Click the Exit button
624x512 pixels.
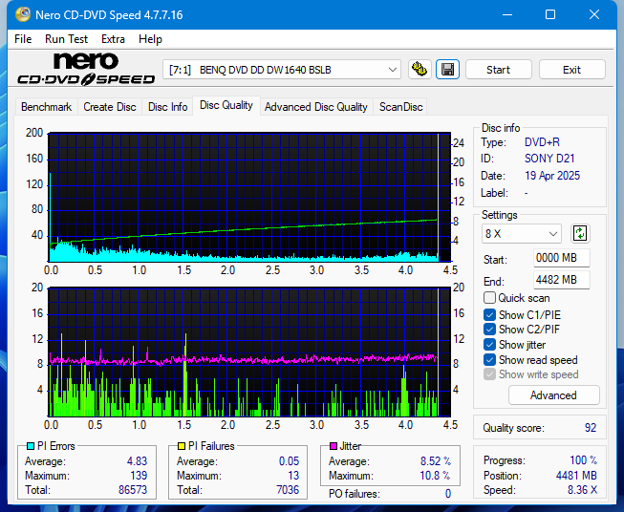pos(571,70)
